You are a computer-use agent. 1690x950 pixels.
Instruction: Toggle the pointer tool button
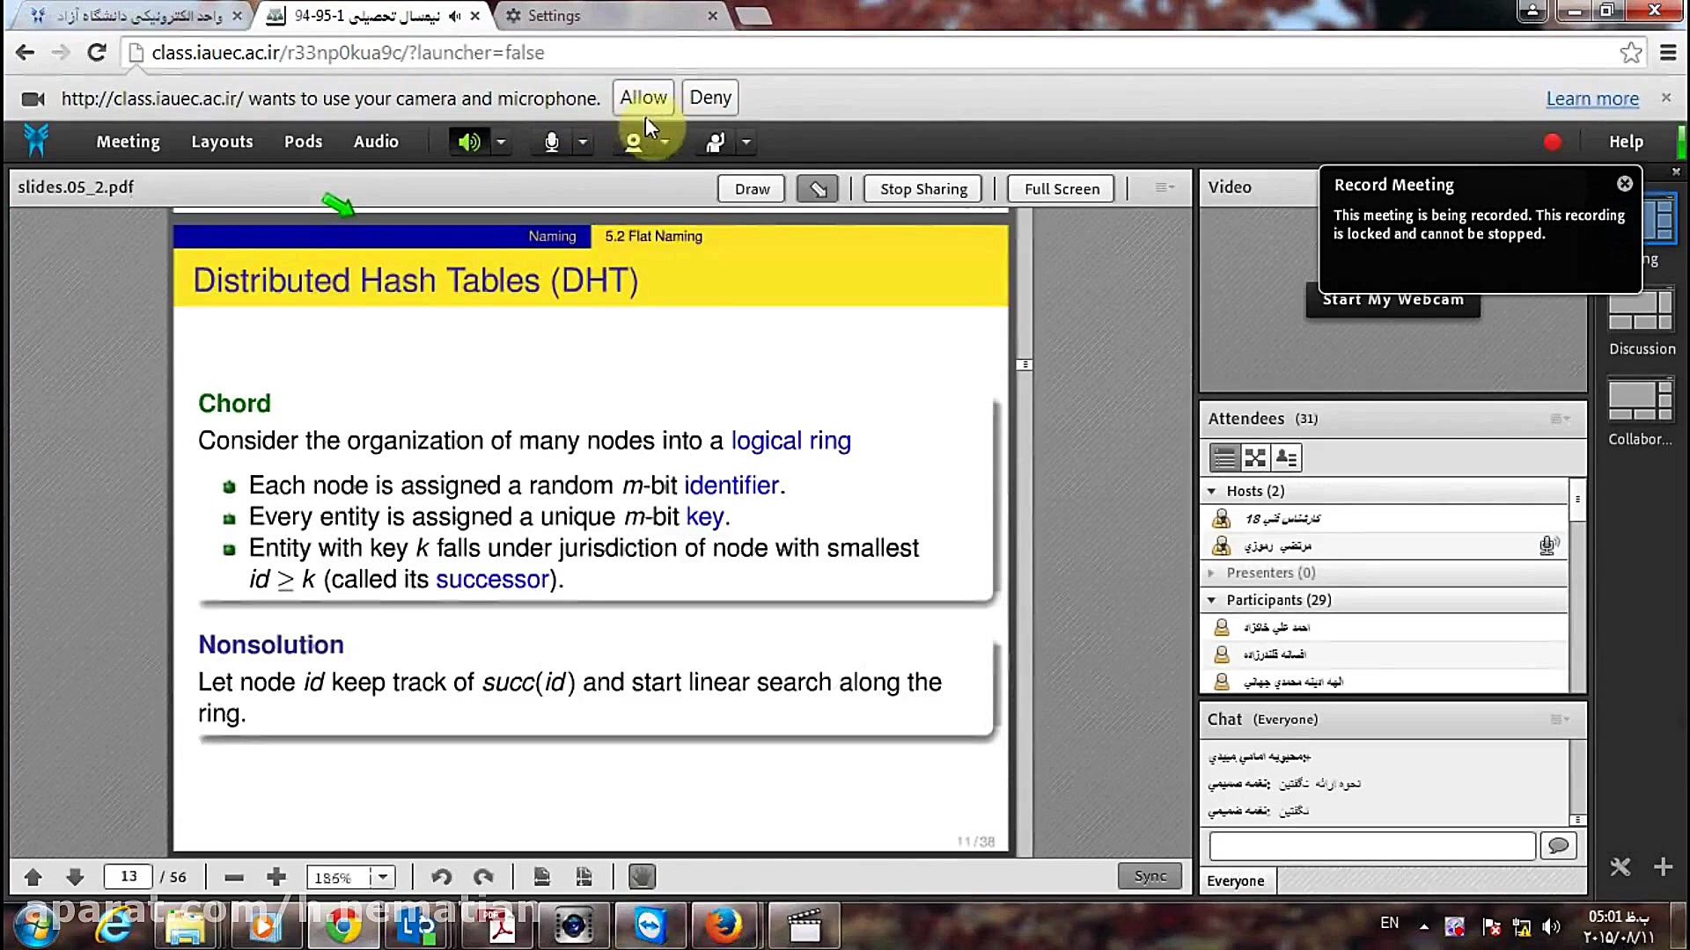point(817,189)
